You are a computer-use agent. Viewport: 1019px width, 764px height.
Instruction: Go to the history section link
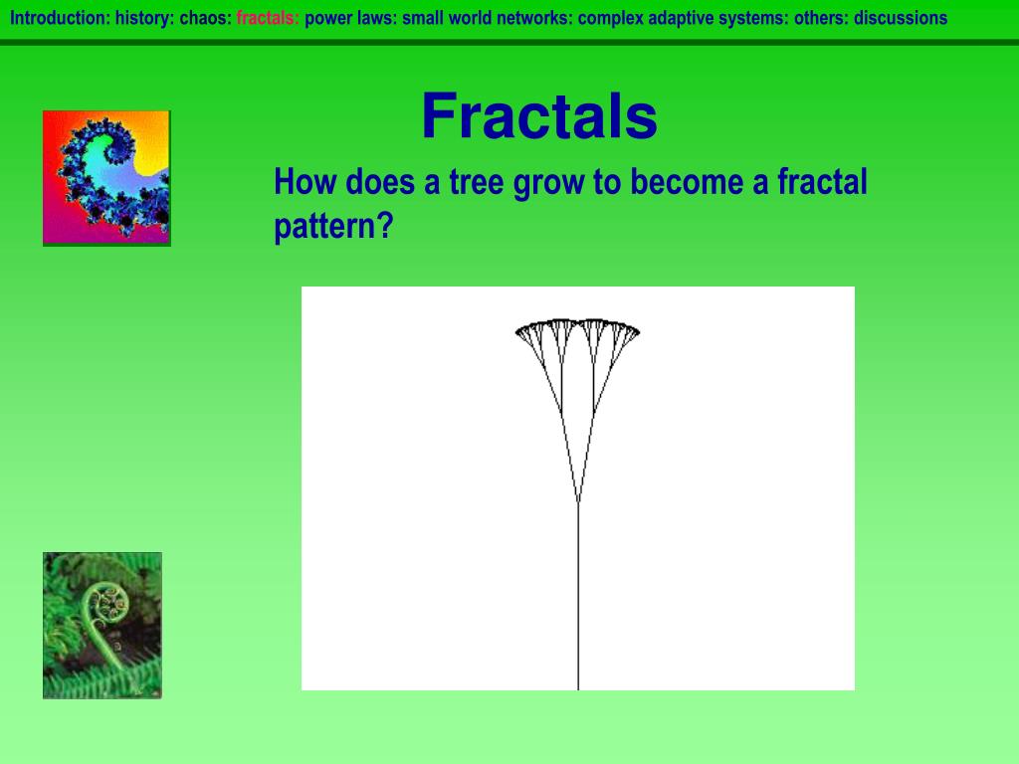145,18
